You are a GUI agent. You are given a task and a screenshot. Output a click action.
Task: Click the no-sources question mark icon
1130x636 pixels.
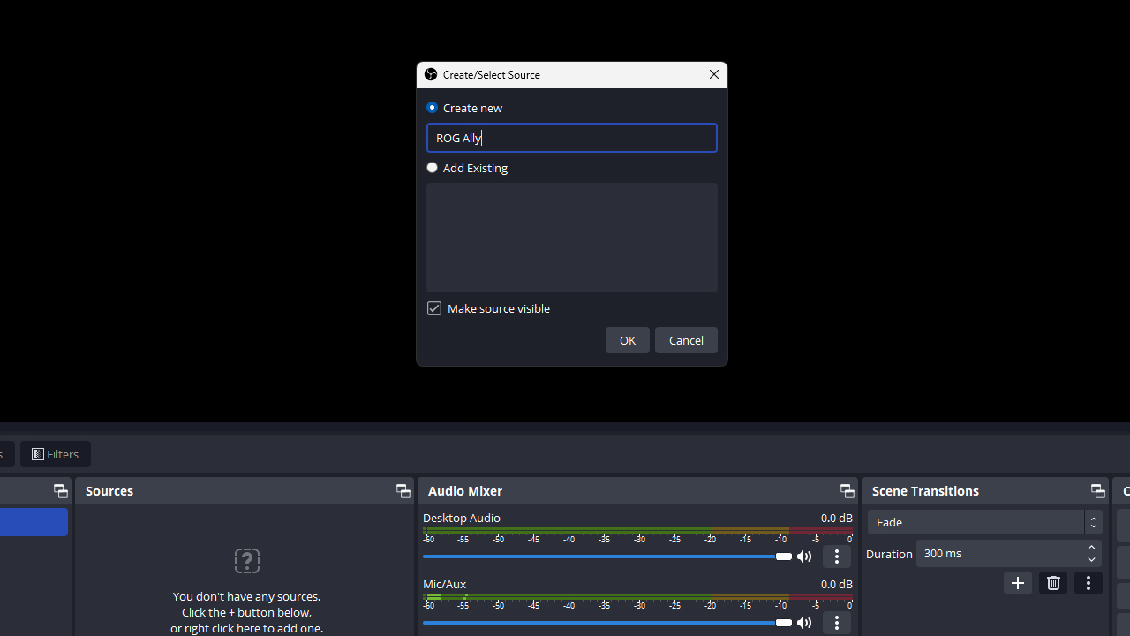(x=247, y=561)
